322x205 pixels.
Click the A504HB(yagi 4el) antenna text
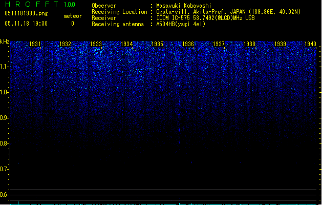coord(181,24)
